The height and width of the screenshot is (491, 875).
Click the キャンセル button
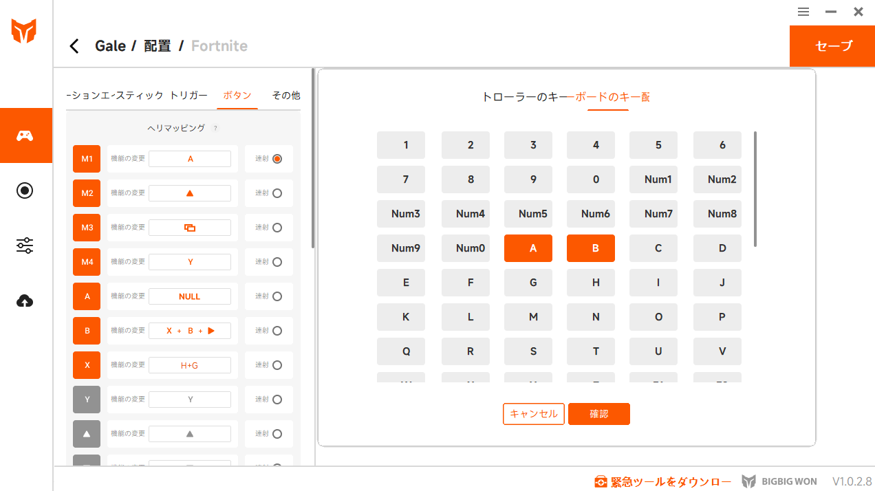coord(534,414)
